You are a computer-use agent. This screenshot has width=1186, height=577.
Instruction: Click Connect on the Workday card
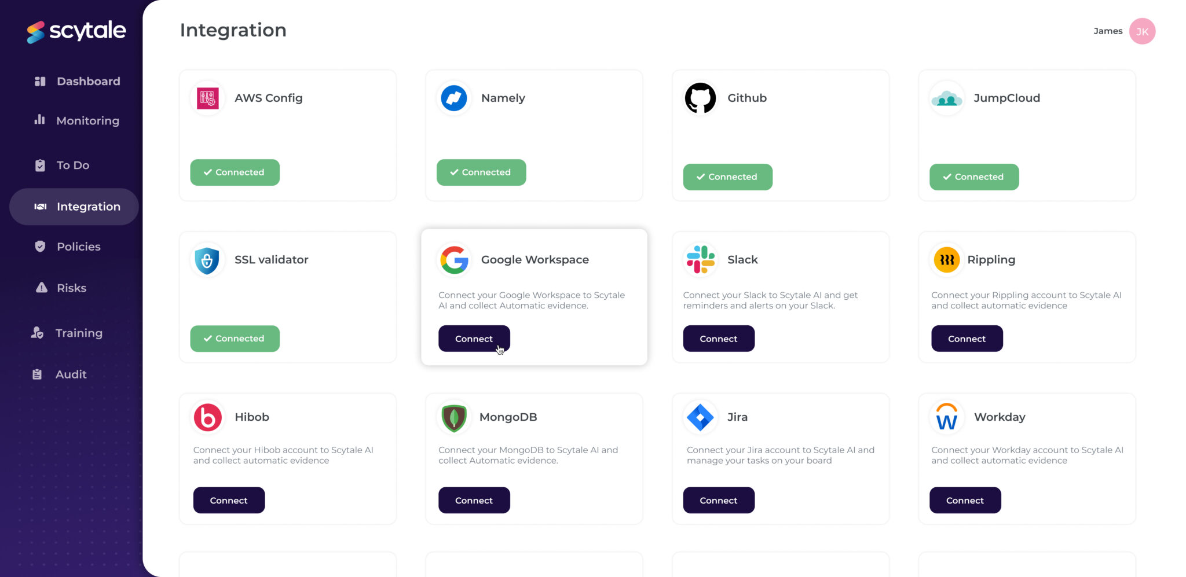[965, 500]
